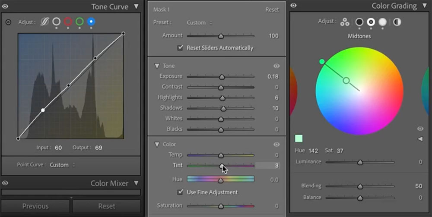
Task: Click the Amount slider handle
Action: [x=221, y=36]
